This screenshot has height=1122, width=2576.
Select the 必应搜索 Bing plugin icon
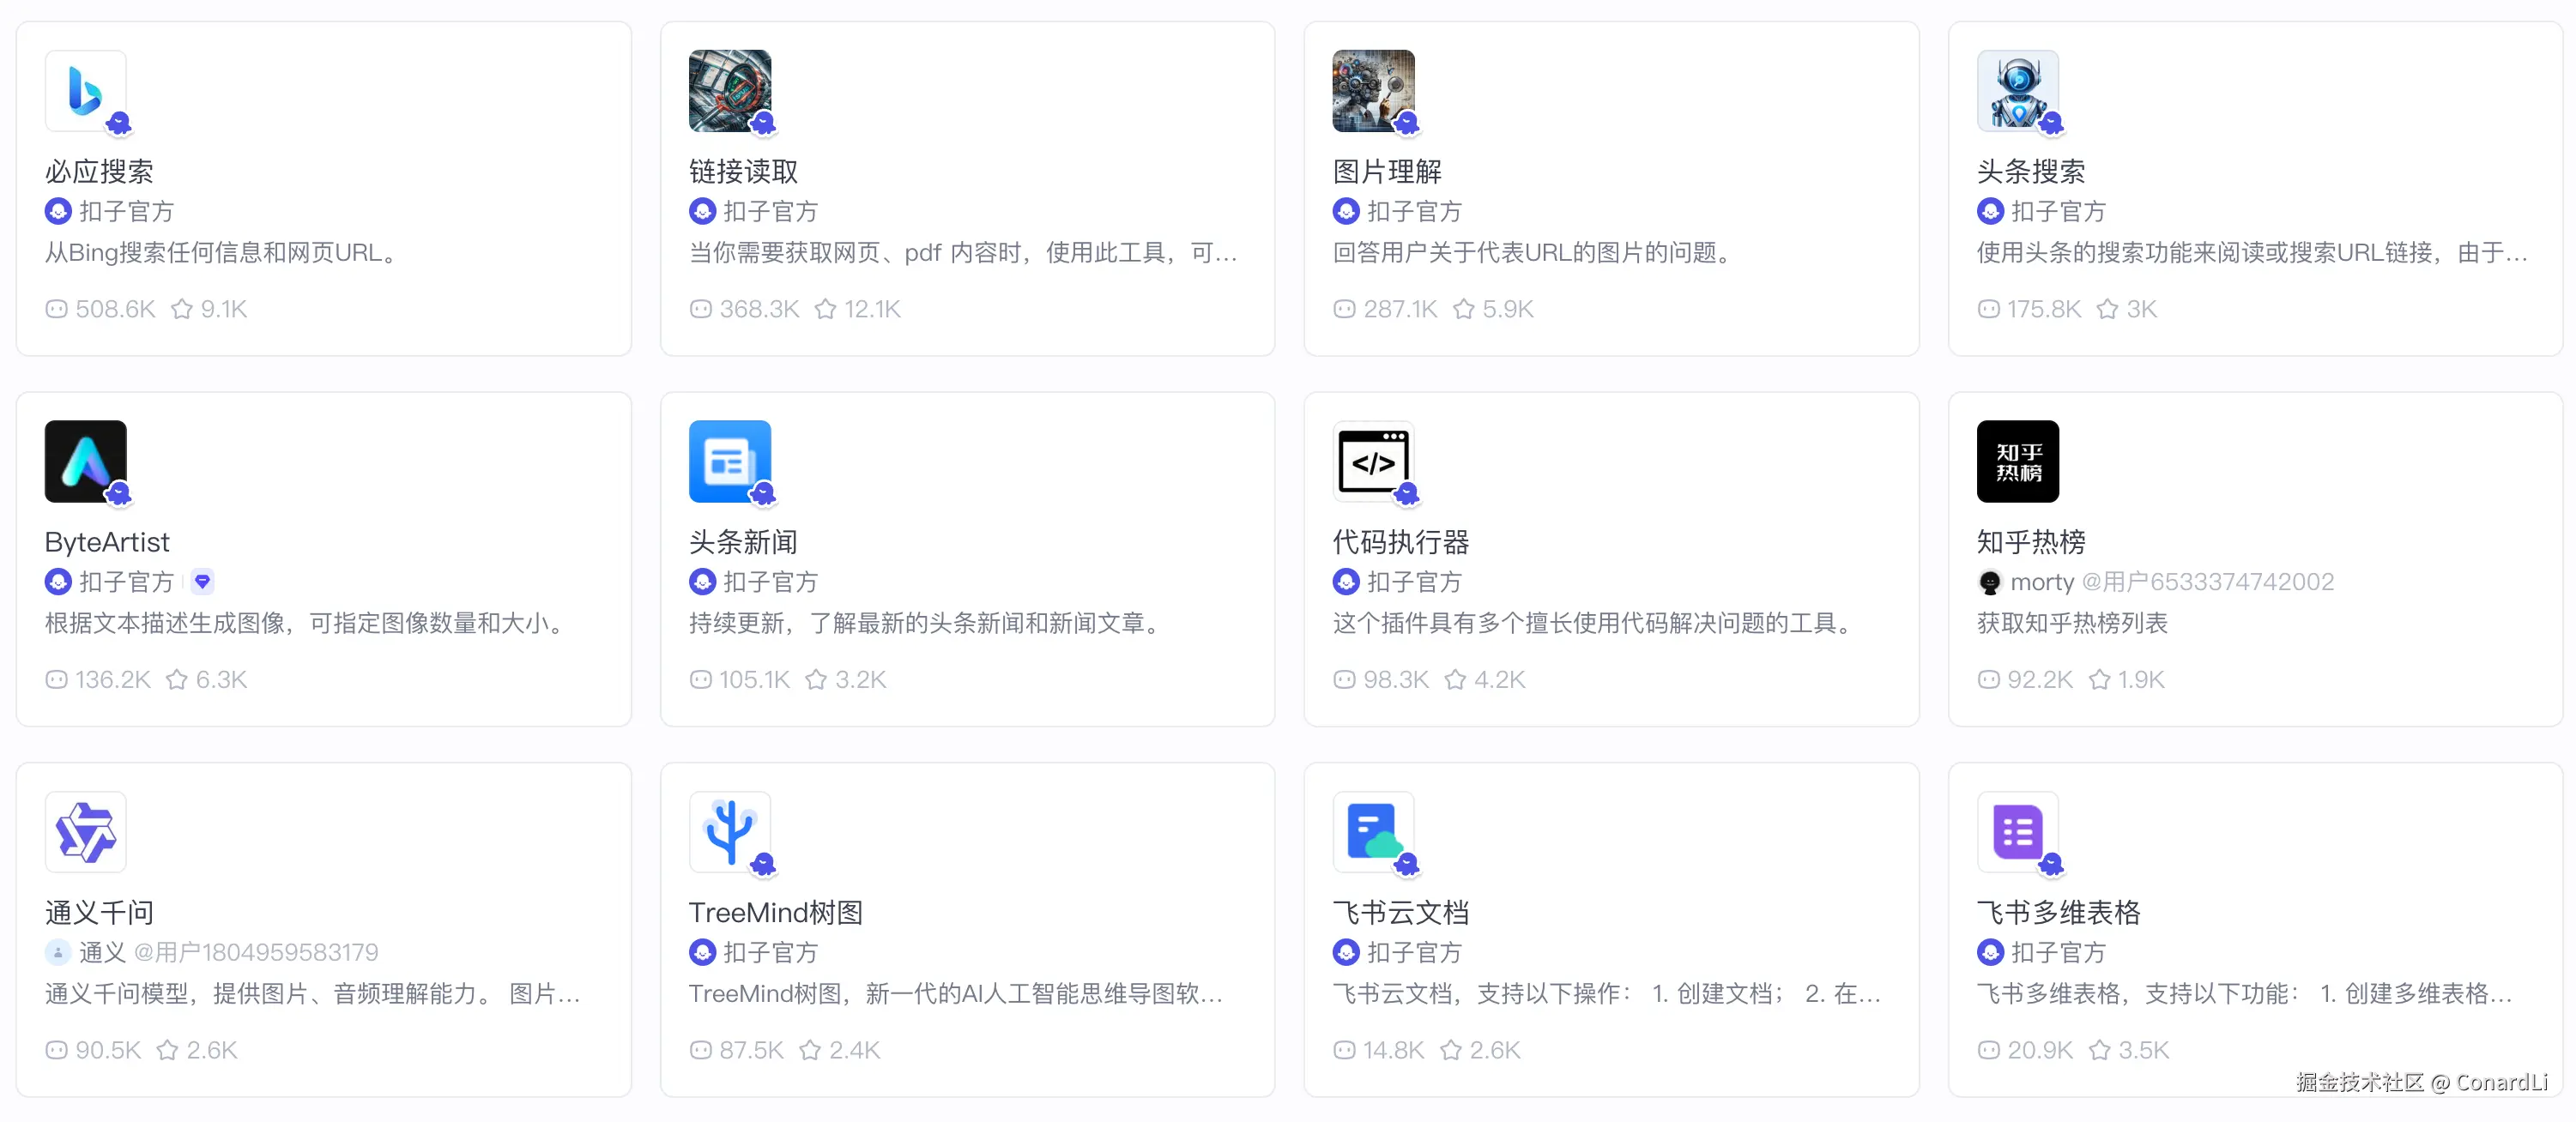pos(86,91)
